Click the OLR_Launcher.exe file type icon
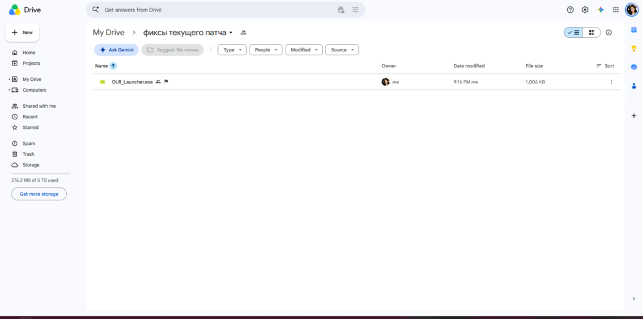The image size is (643, 319). pyautogui.click(x=102, y=82)
